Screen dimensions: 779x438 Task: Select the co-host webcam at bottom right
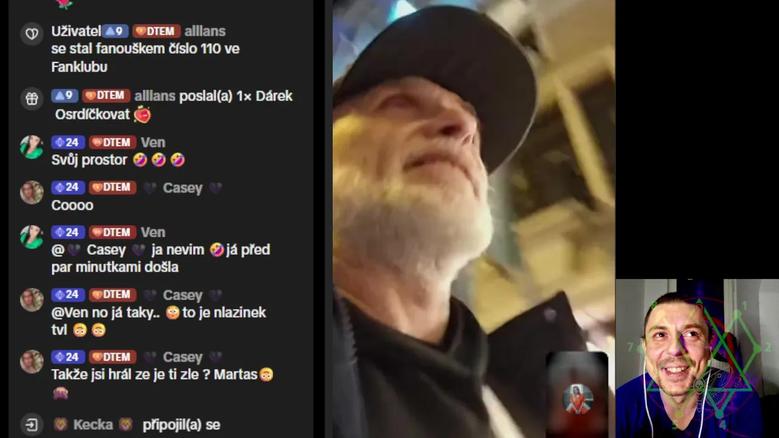[x=697, y=358]
